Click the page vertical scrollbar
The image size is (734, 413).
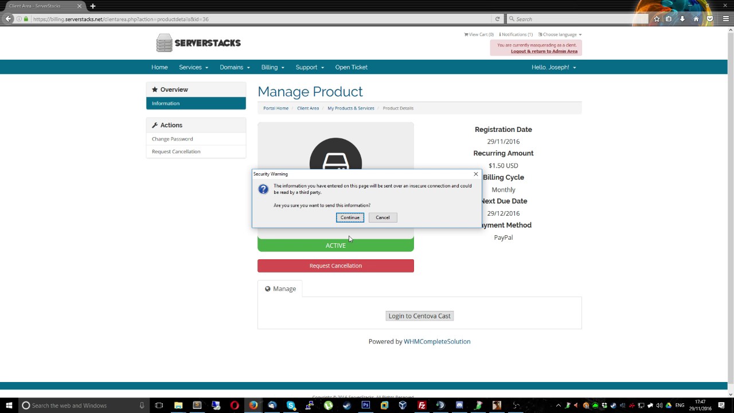731,206
